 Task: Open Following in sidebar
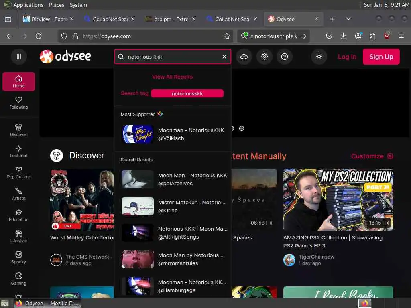pyautogui.click(x=18, y=103)
